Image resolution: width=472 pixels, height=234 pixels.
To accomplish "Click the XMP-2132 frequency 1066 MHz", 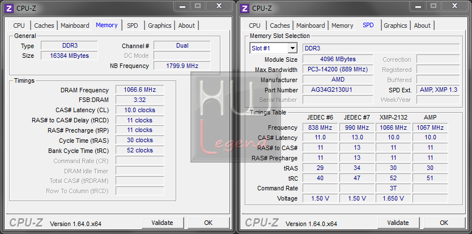I will [393, 127].
